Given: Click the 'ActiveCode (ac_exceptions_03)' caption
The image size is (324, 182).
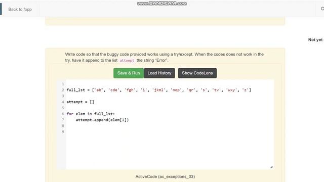Looking at the screenshot, I should pos(165,176).
